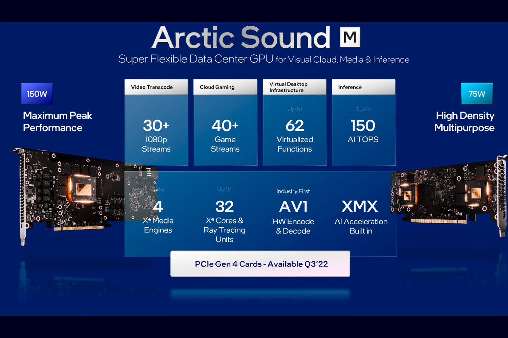
Task: Open the Virtual Desktop Infrastructure card header
Action: click(295, 87)
